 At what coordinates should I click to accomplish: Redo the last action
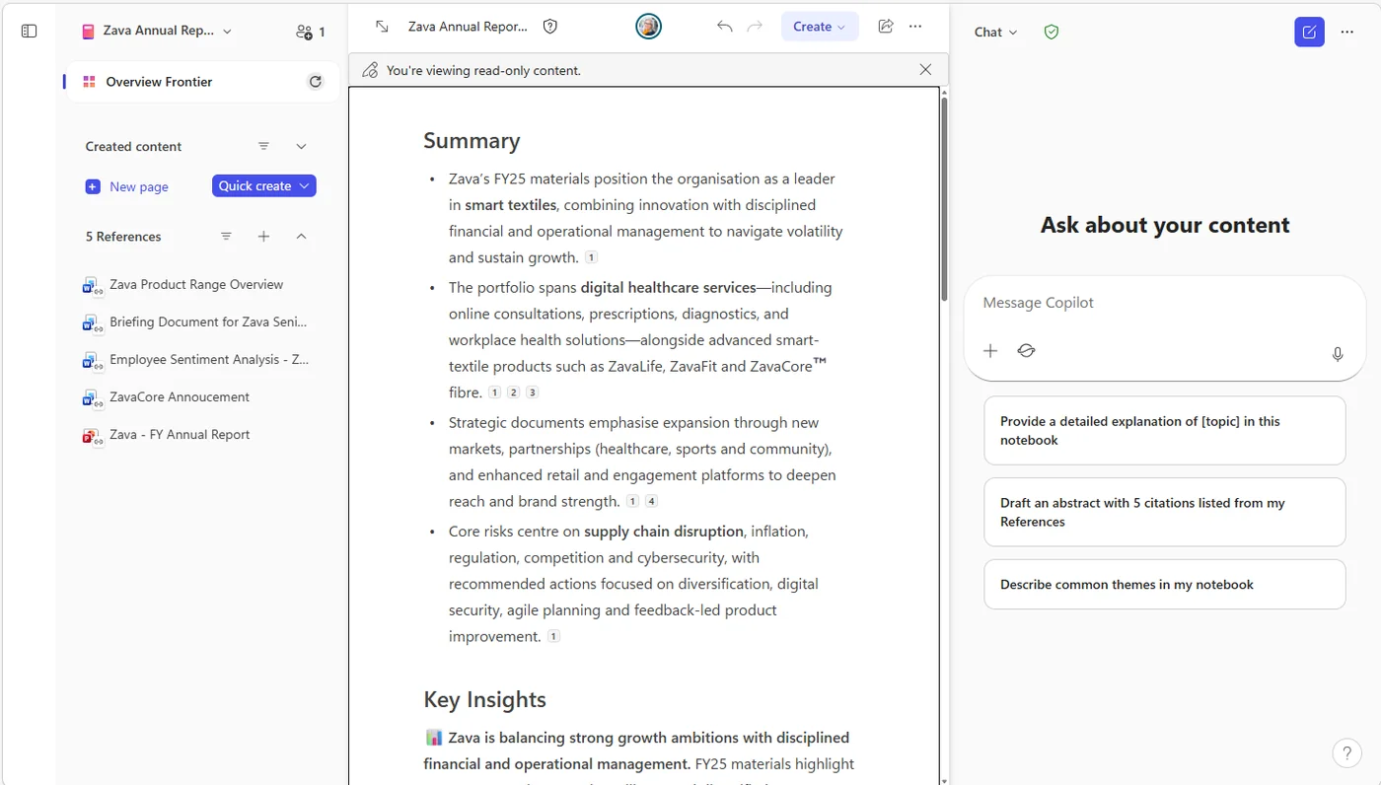pos(755,27)
